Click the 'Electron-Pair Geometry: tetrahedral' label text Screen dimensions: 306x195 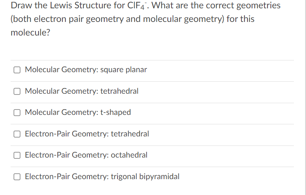tap(87, 134)
